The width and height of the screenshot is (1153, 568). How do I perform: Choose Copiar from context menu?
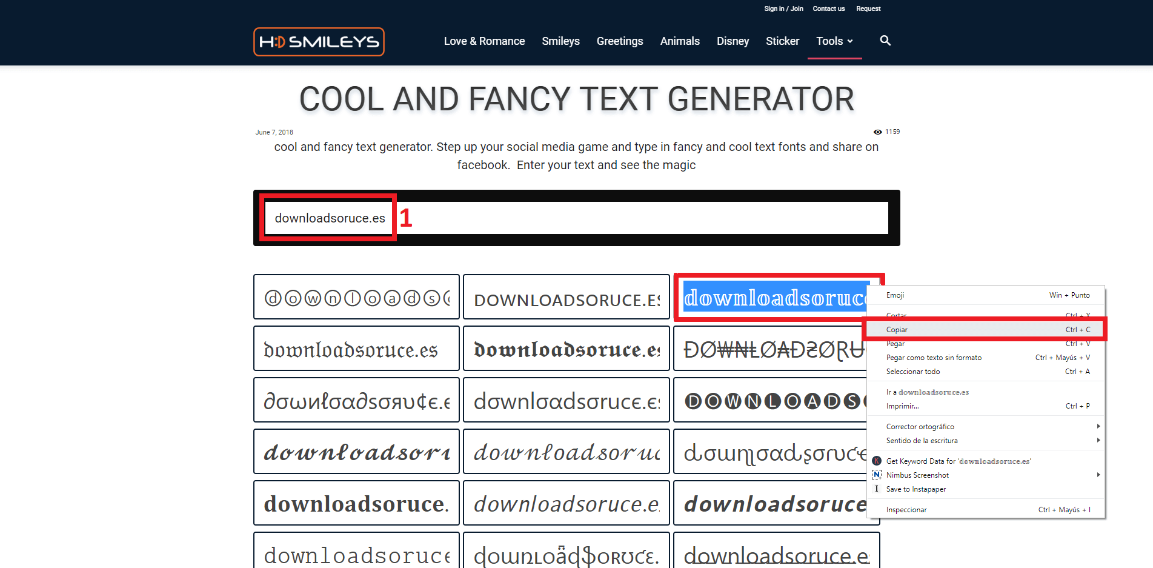[x=985, y=330]
